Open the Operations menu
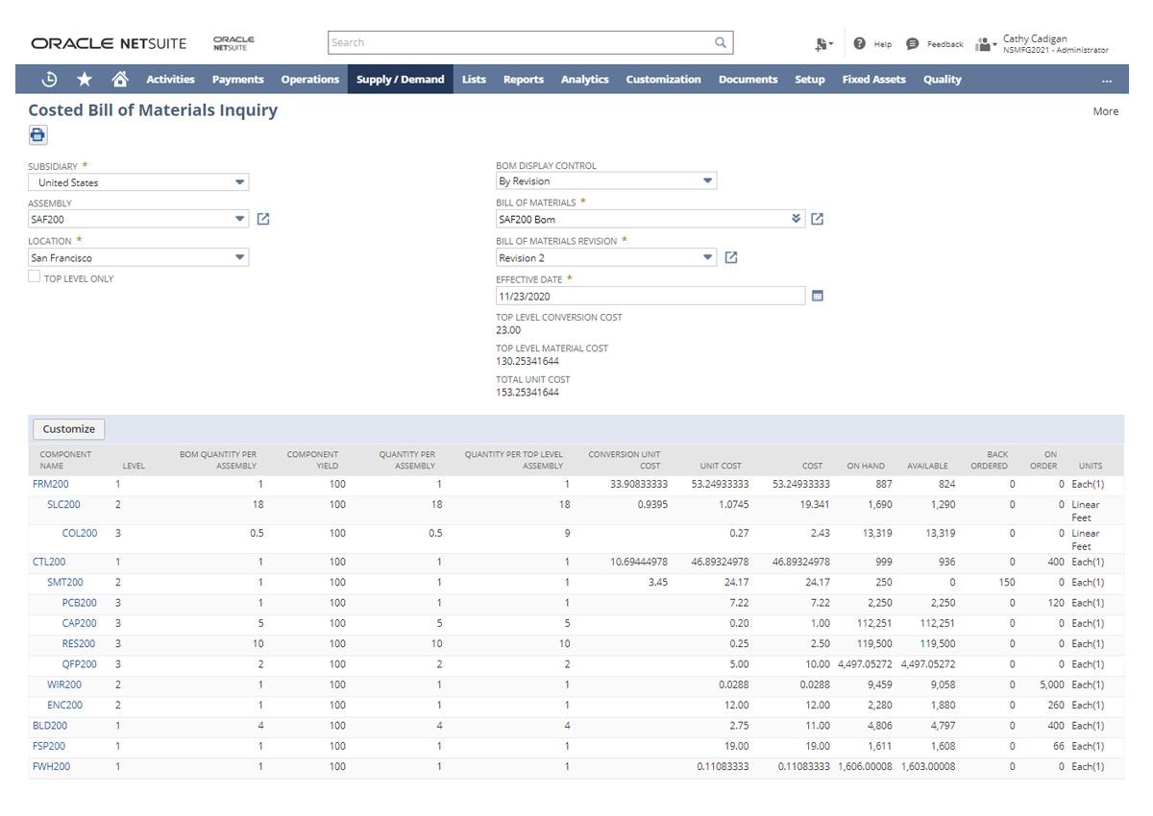1153x816 pixels. pyautogui.click(x=309, y=80)
